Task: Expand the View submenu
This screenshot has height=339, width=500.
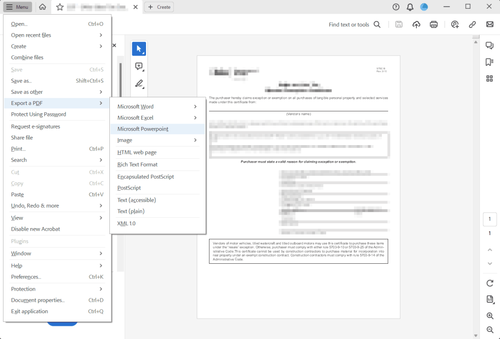Action: [x=58, y=217]
